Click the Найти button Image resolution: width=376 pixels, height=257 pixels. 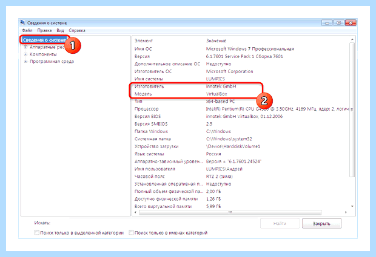coord(280,224)
